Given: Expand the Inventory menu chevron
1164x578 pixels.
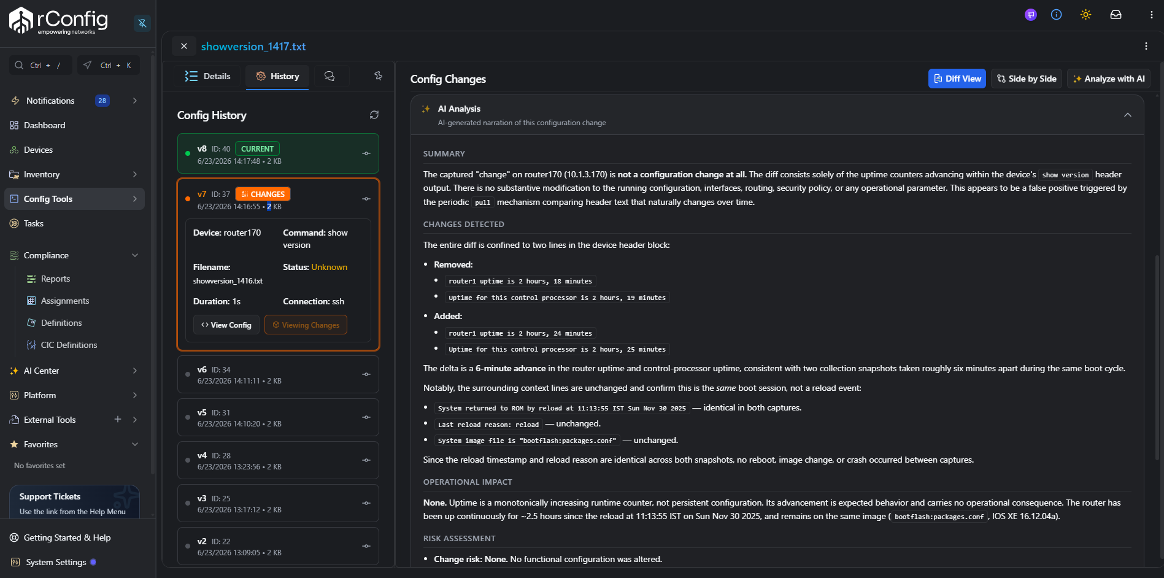Looking at the screenshot, I should [x=134, y=174].
